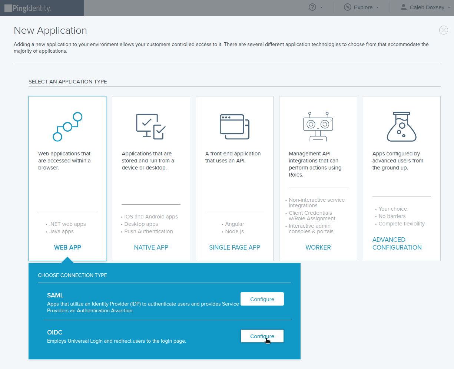Click the '.NET web apps' bullet

pyautogui.click(x=67, y=224)
